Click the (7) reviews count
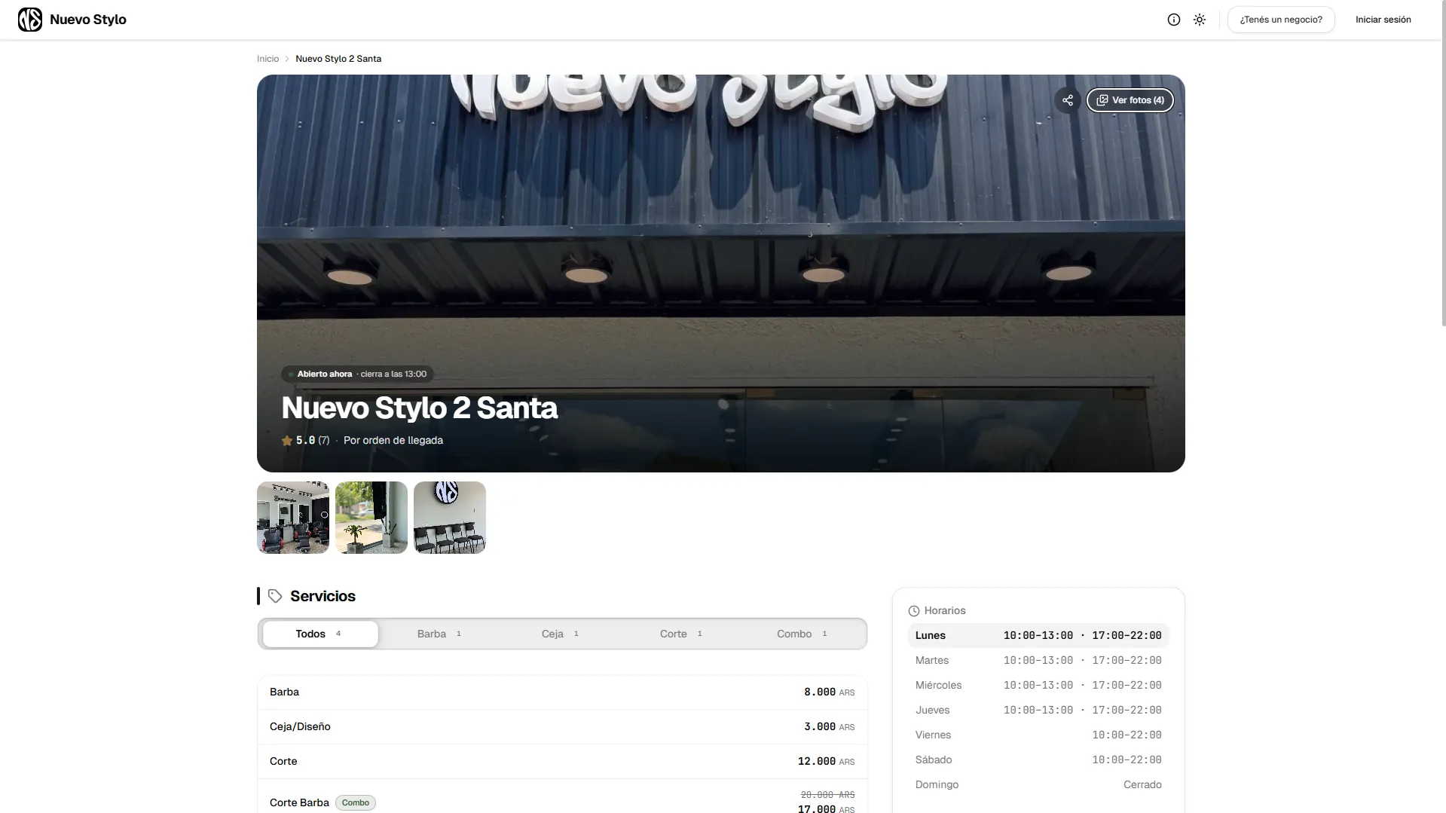Image resolution: width=1446 pixels, height=813 pixels. tap(324, 441)
